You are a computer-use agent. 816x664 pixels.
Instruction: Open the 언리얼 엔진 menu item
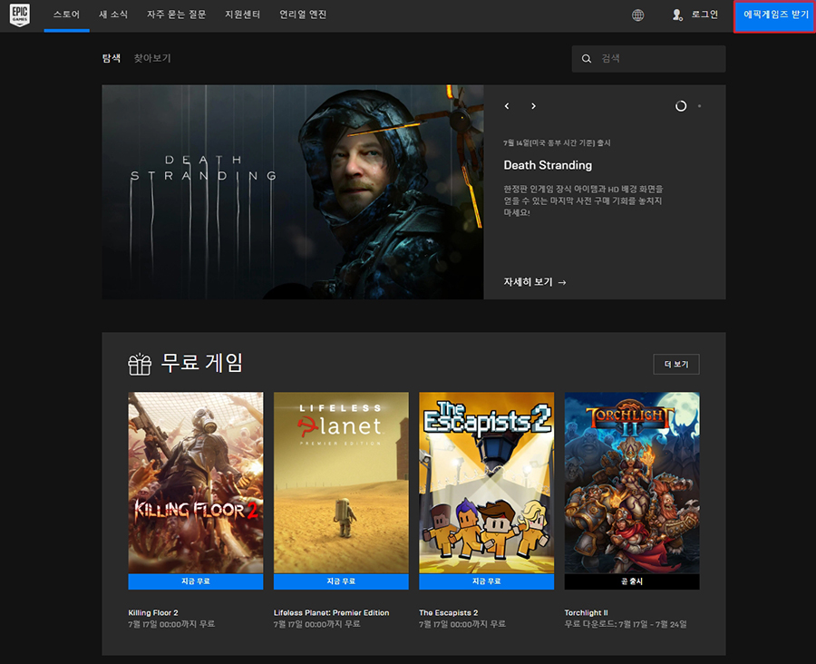pos(303,15)
